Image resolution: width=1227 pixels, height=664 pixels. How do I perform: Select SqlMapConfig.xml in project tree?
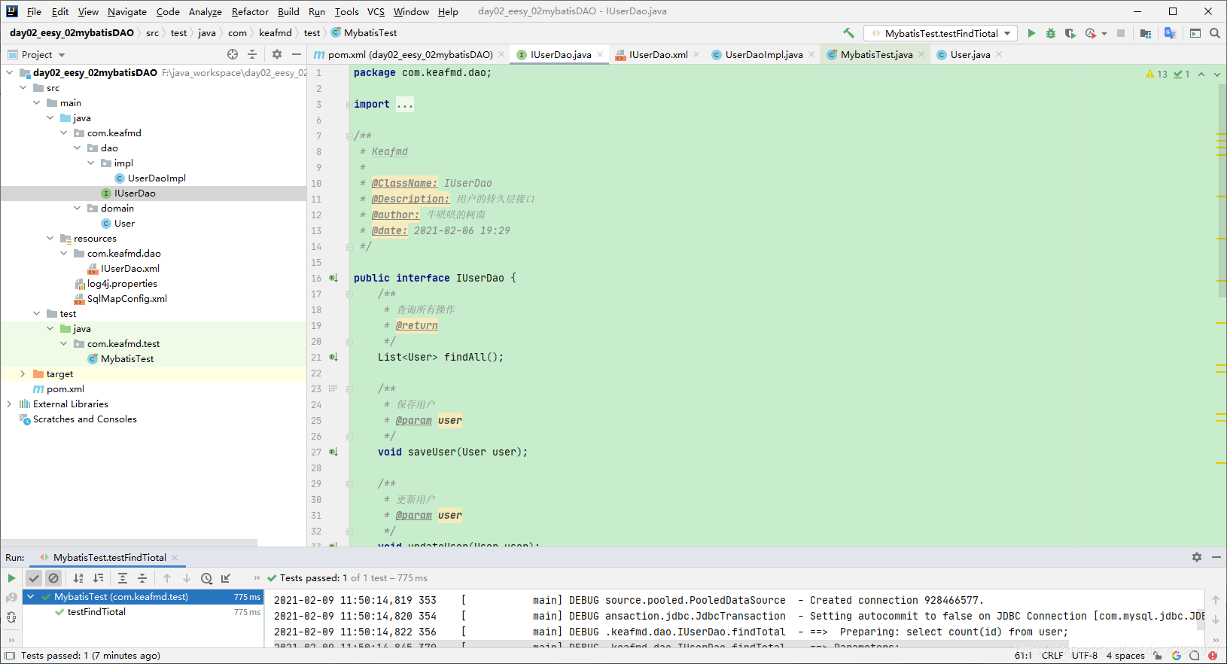point(126,299)
